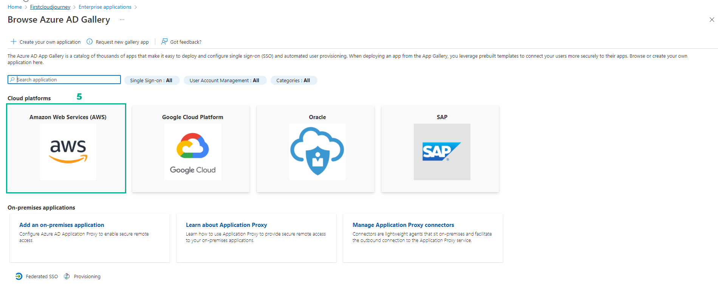
Task: Click the Cloud platforms section heading
Action: click(29, 98)
